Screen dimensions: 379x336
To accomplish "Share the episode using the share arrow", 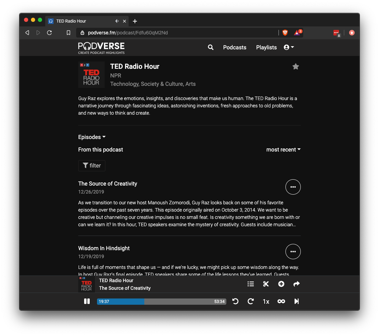I will [297, 284].
